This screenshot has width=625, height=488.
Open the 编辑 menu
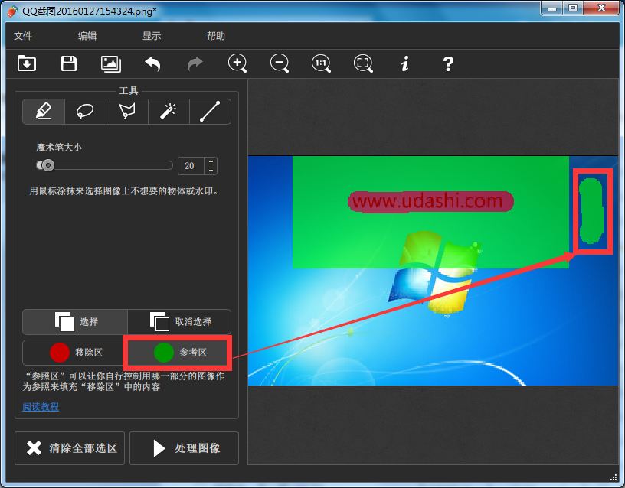87,36
